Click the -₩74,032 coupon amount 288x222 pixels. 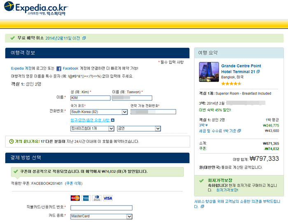272,149
